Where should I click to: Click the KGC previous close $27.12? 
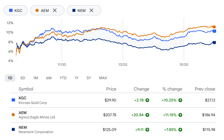pyautogui.click(x=210, y=100)
